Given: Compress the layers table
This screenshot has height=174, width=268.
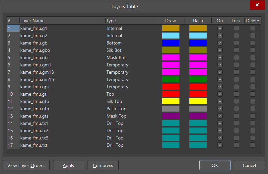Looking at the screenshot, I should click(x=103, y=165).
